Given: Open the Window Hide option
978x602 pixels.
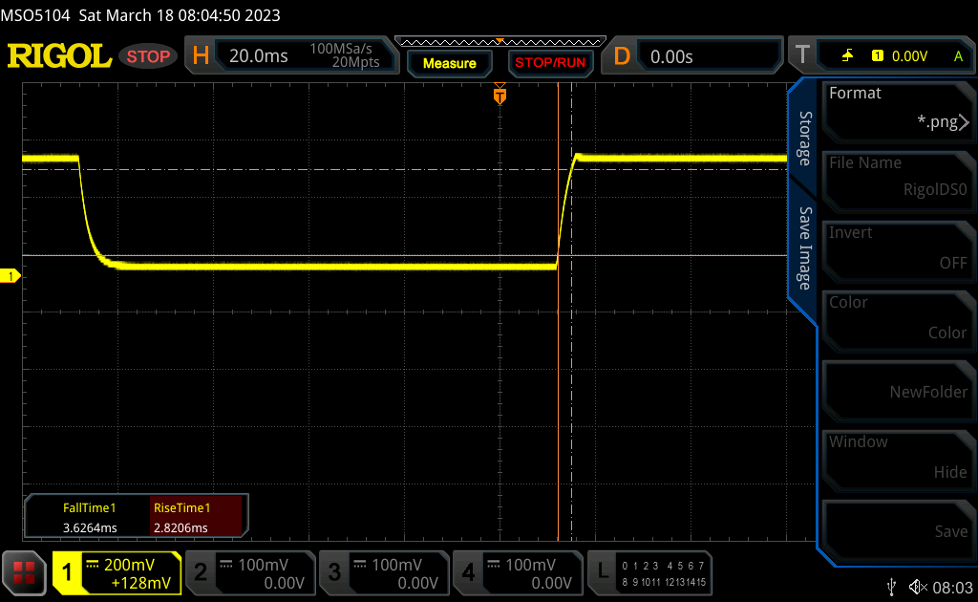Looking at the screenshot, I should (x=897, y=457).
